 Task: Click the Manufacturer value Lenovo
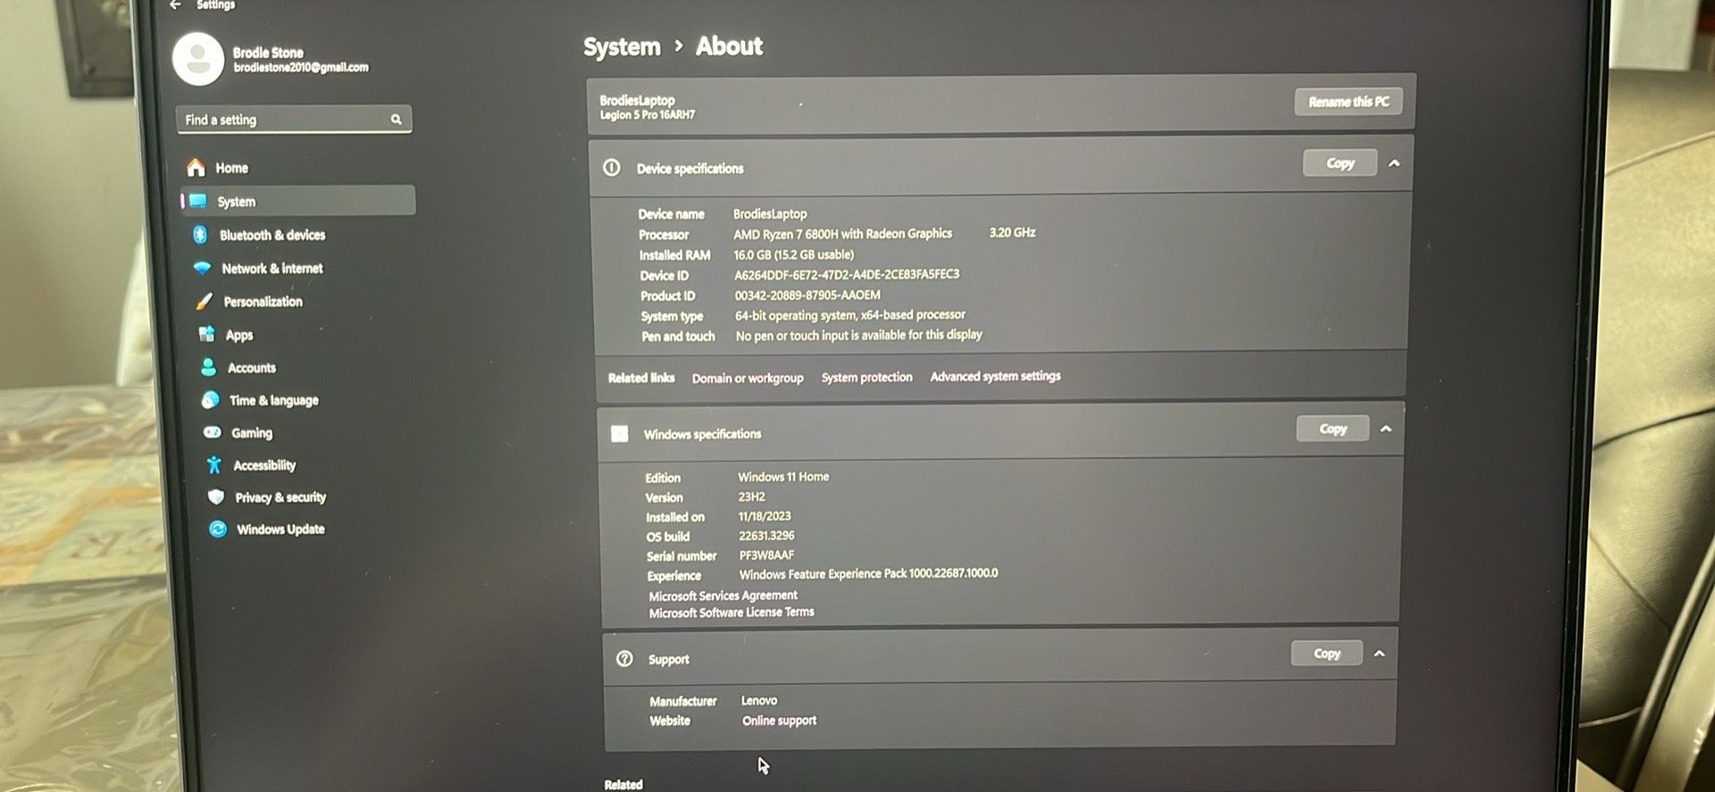click(759, 700)
